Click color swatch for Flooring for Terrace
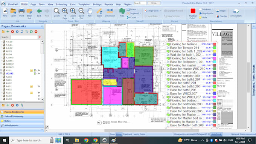256x144 pixels. coord(215,44)
